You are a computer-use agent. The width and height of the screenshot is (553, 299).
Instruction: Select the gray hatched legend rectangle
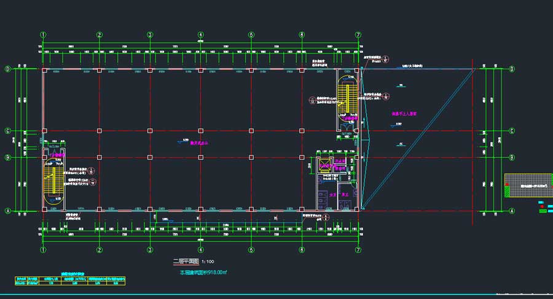527,185
